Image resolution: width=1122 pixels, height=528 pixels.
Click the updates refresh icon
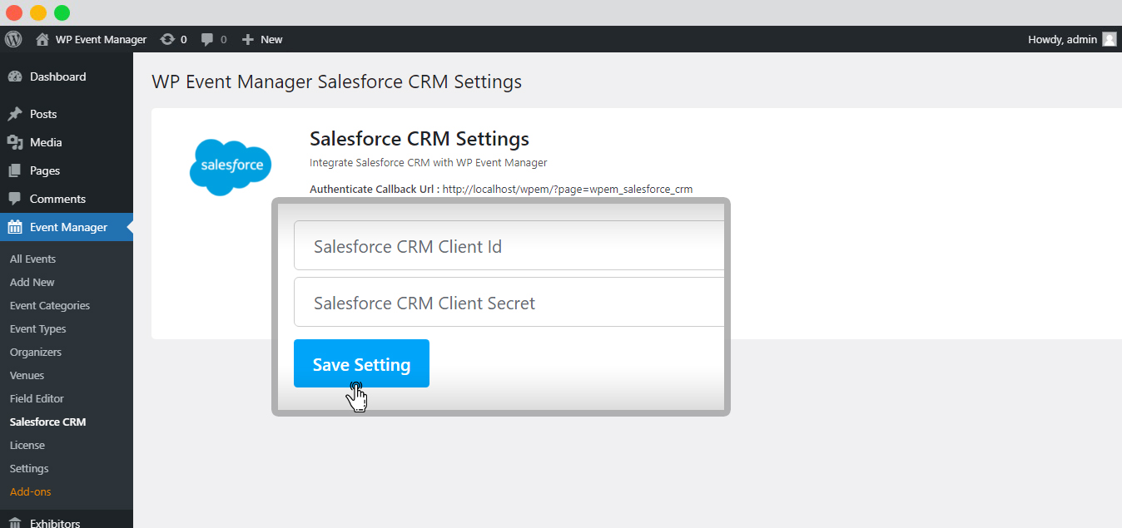pyautogui.click(x=167, y=39)
